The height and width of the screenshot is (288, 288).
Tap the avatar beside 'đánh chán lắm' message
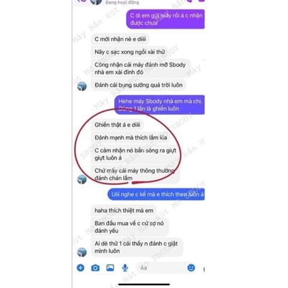coord(82,179)
